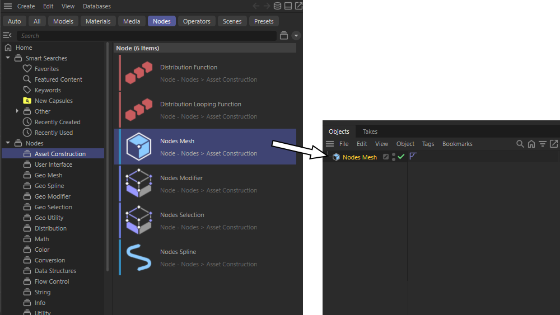Undock Asset Browser with pop-out icon

tap(298, 6)
